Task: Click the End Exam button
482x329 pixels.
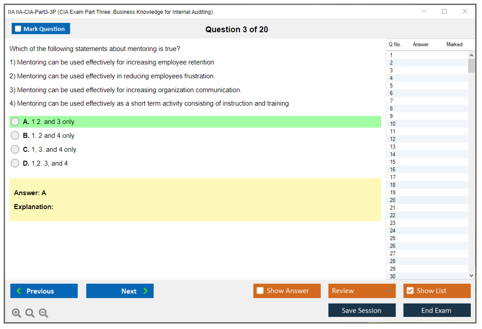Action: pyautogui.click(x=437, y=310)
